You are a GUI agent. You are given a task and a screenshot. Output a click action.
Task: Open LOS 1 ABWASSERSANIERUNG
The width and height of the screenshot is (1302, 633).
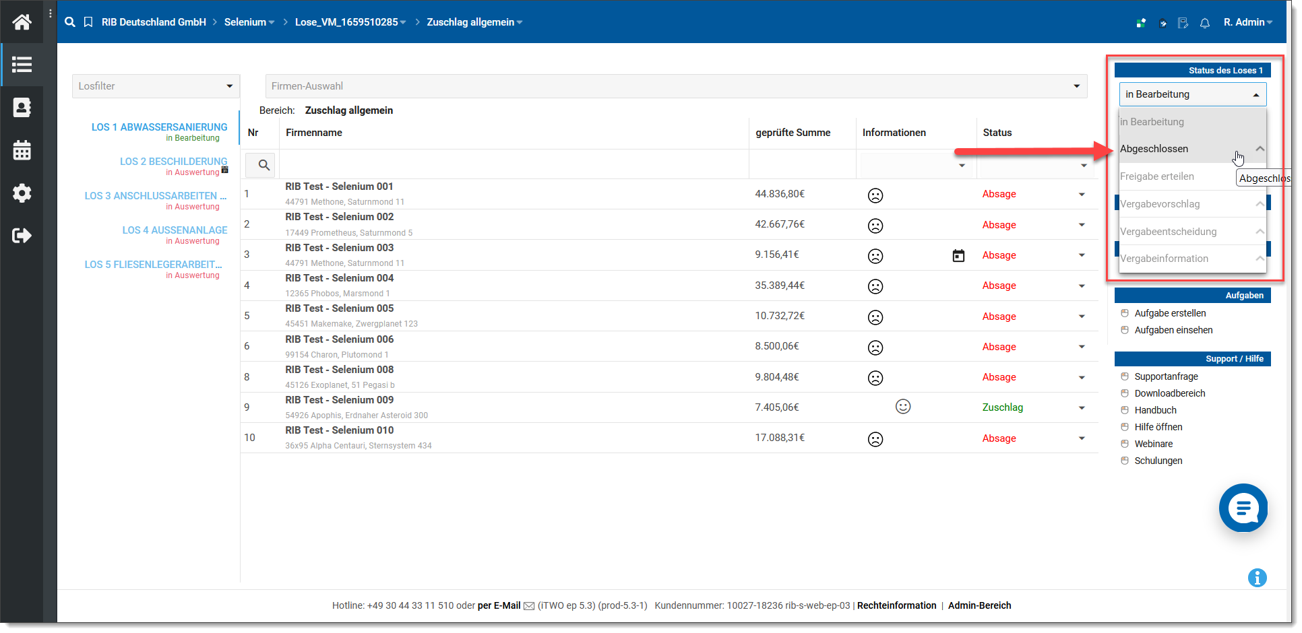pos(160,127)
